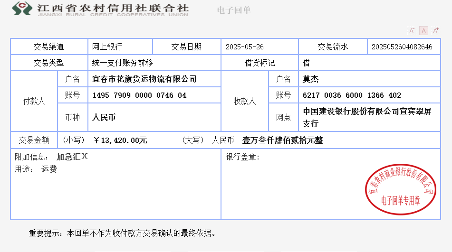Click the 交易金额 label cell
This screenshot has height=252, width=452.
pyautogui.click(x=34, y=140)
